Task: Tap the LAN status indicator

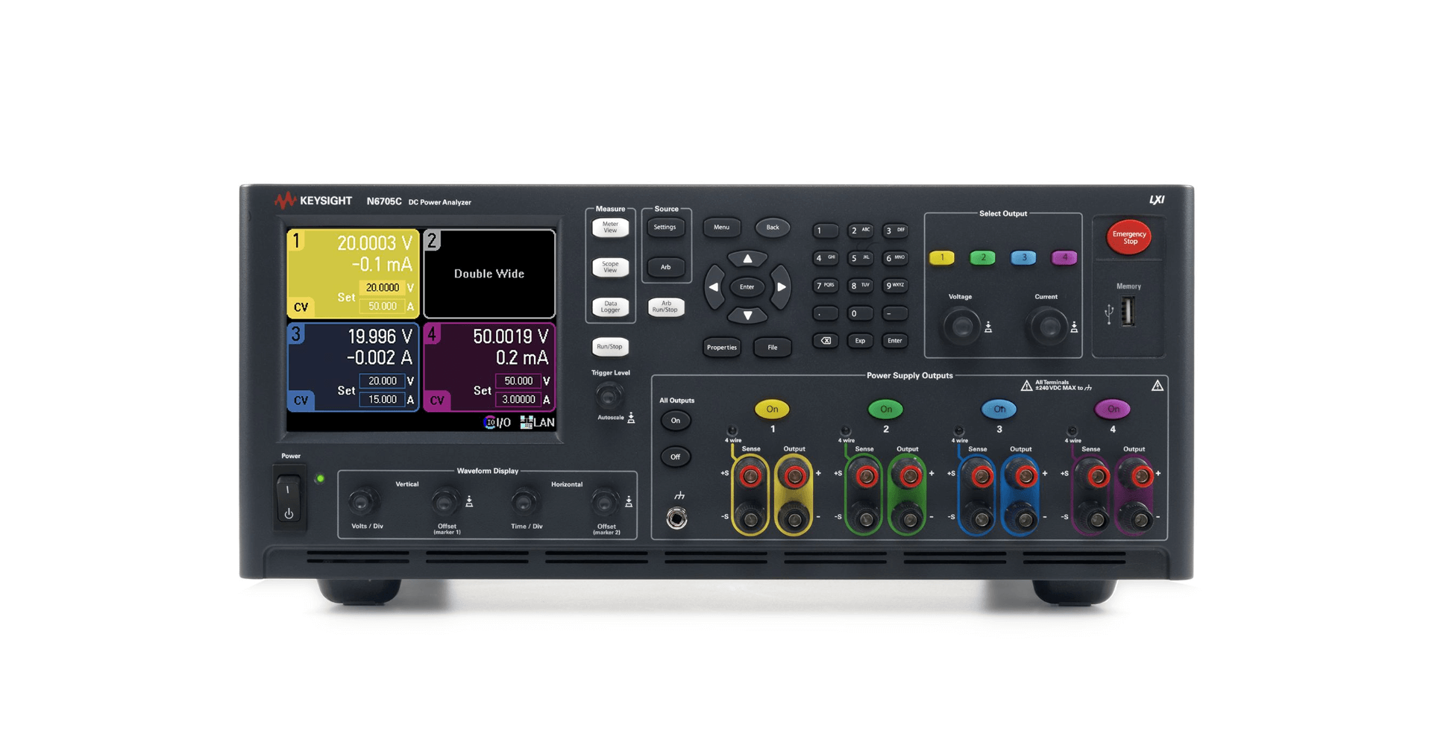Action: (x=537, y=422)
